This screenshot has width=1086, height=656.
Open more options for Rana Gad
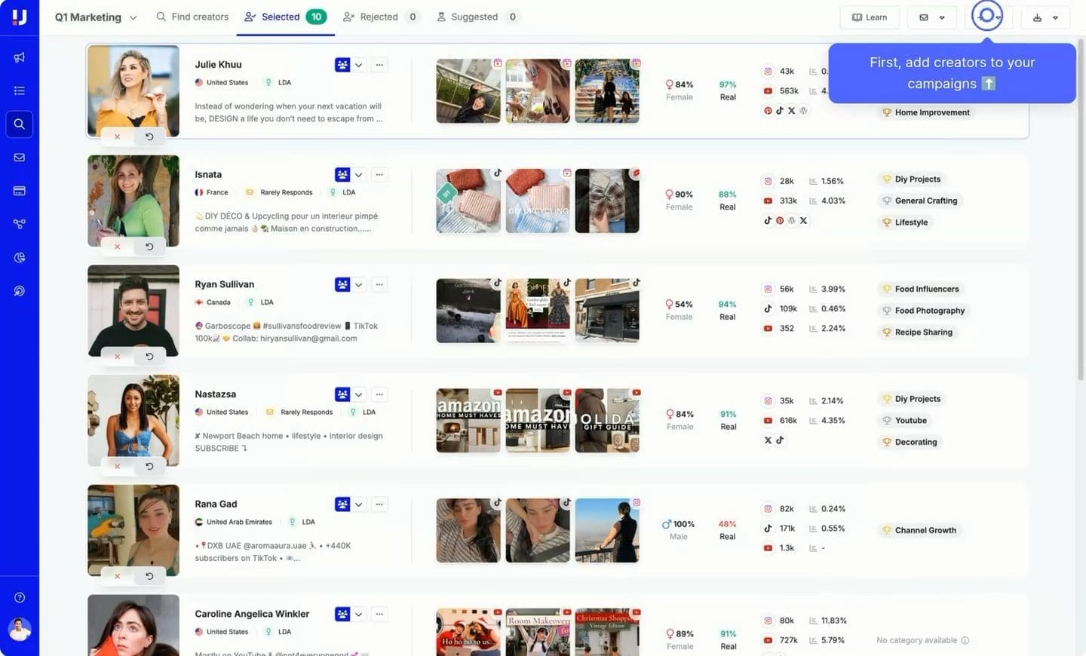coord(379,504)
